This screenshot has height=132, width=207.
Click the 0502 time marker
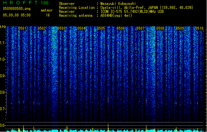(42, 28)
